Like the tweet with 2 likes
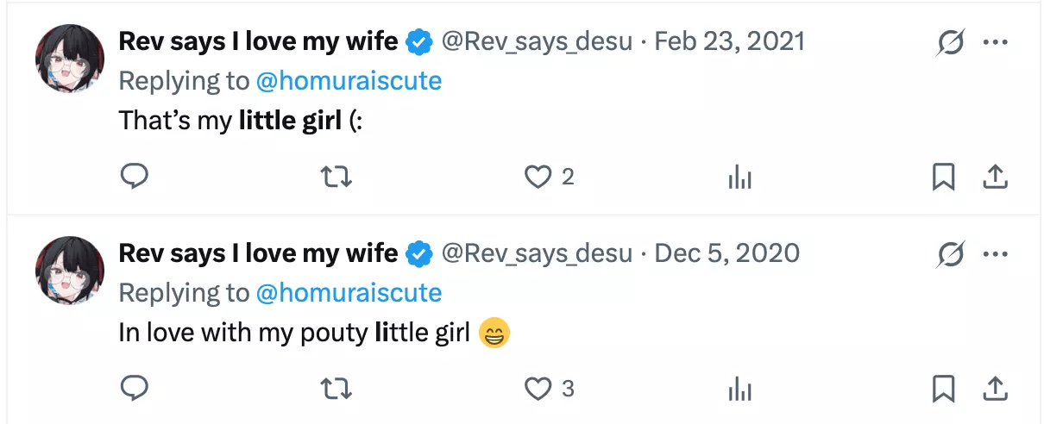Viewport: 1044px width, 424px height. coord(538,177)
